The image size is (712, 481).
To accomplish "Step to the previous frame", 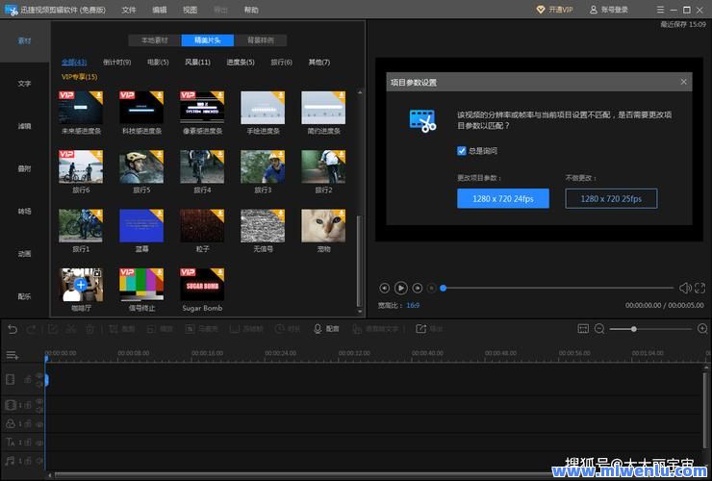I will click(385, 288).
